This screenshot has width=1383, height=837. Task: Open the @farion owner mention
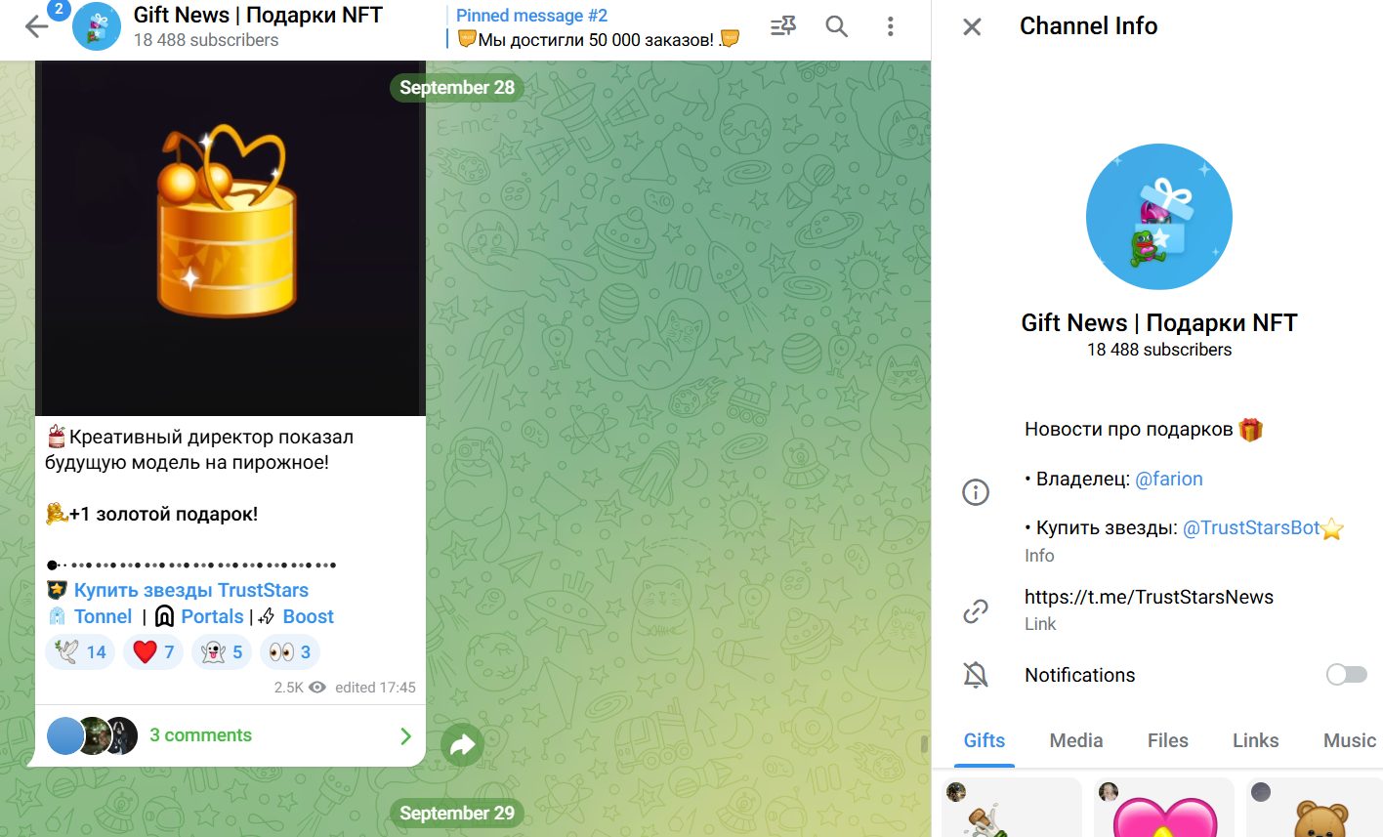pyautogui.click(x=1169, y=479)
